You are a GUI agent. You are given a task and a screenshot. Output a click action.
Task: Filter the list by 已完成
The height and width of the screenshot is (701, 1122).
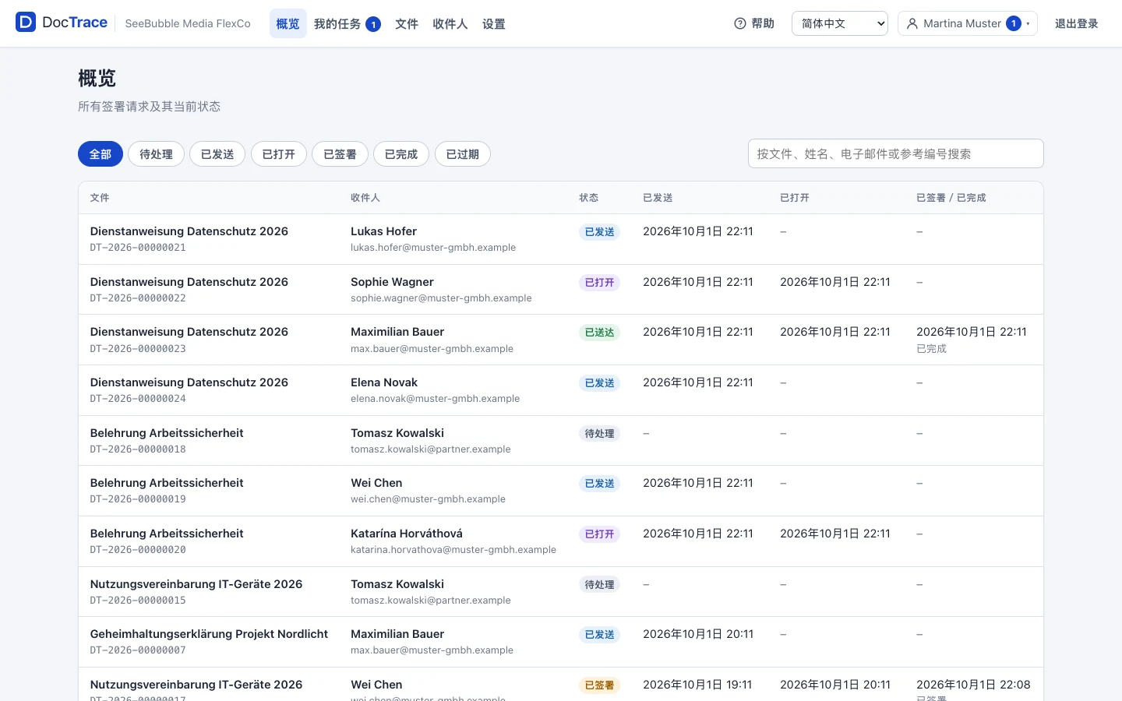click(x=401, y=154)
